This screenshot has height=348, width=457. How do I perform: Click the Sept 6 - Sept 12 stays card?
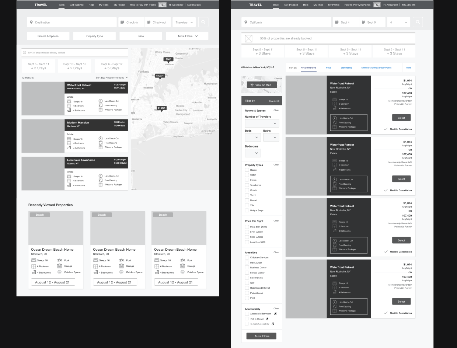coord(111,66)
